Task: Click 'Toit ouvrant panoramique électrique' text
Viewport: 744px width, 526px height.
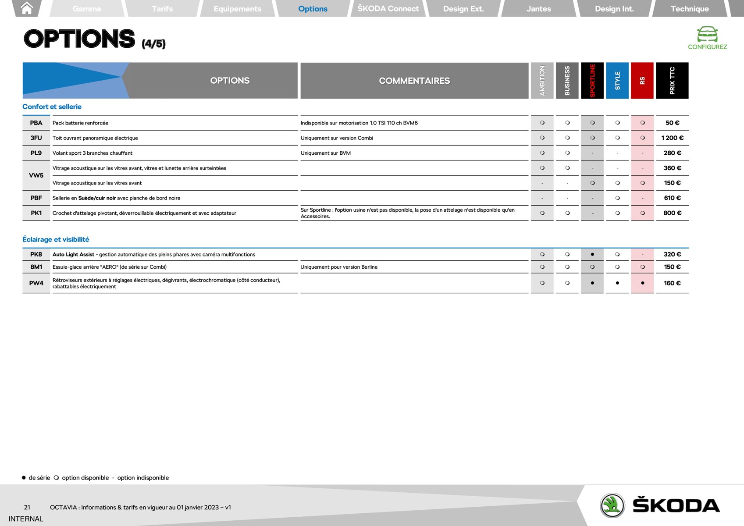Action: (95, 138)
